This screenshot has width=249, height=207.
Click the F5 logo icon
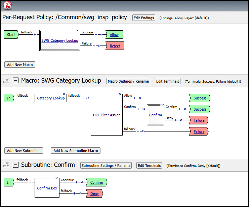pos(7,6)
